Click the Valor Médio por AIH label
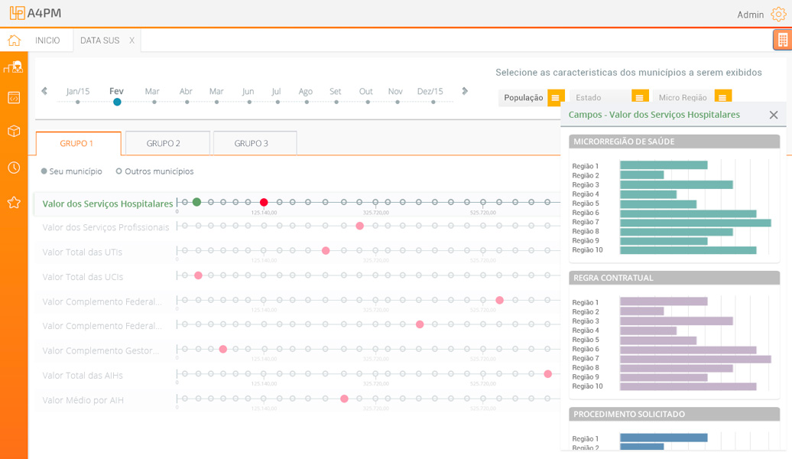This screenshot has width=792, height=459. tap(83, 400)
